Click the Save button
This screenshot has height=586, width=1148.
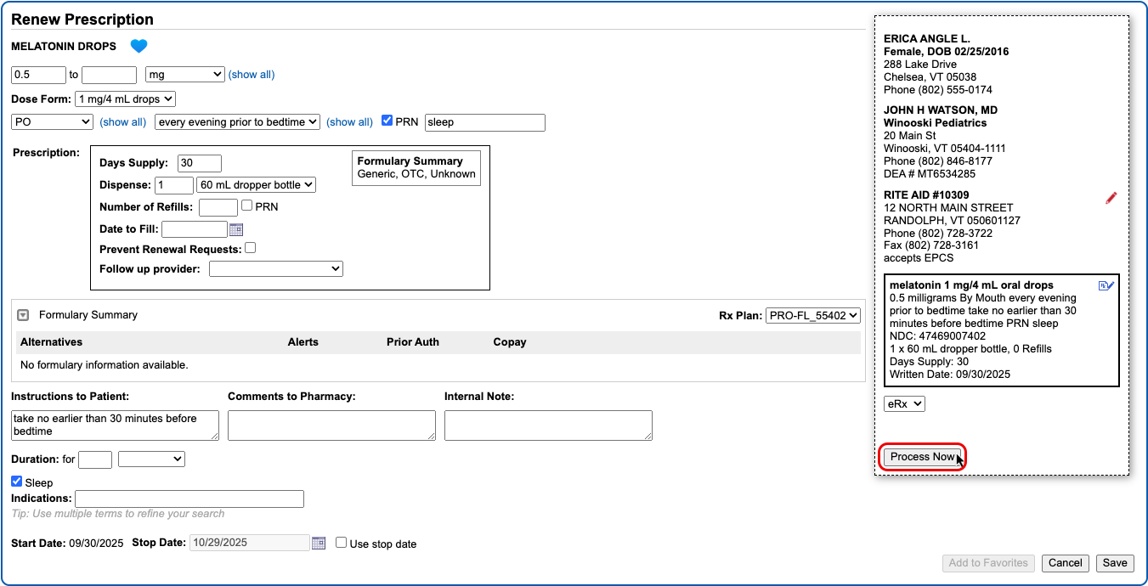[x=1114, y=563]
